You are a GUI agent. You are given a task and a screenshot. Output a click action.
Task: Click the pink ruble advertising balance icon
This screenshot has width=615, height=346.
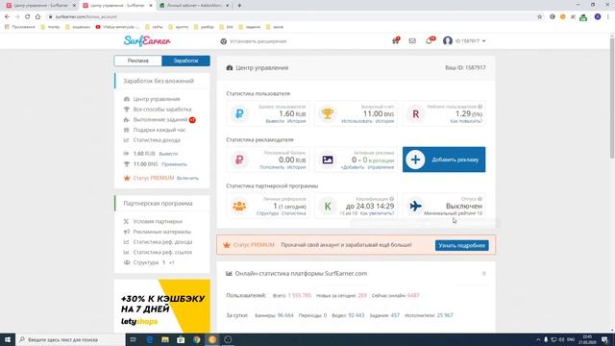pyautogui.click(x=239, y=160)
